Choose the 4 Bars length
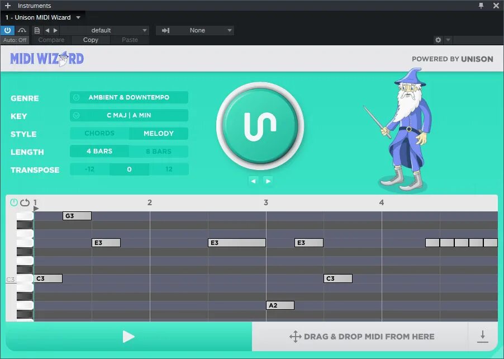 (x=99, y=151)
